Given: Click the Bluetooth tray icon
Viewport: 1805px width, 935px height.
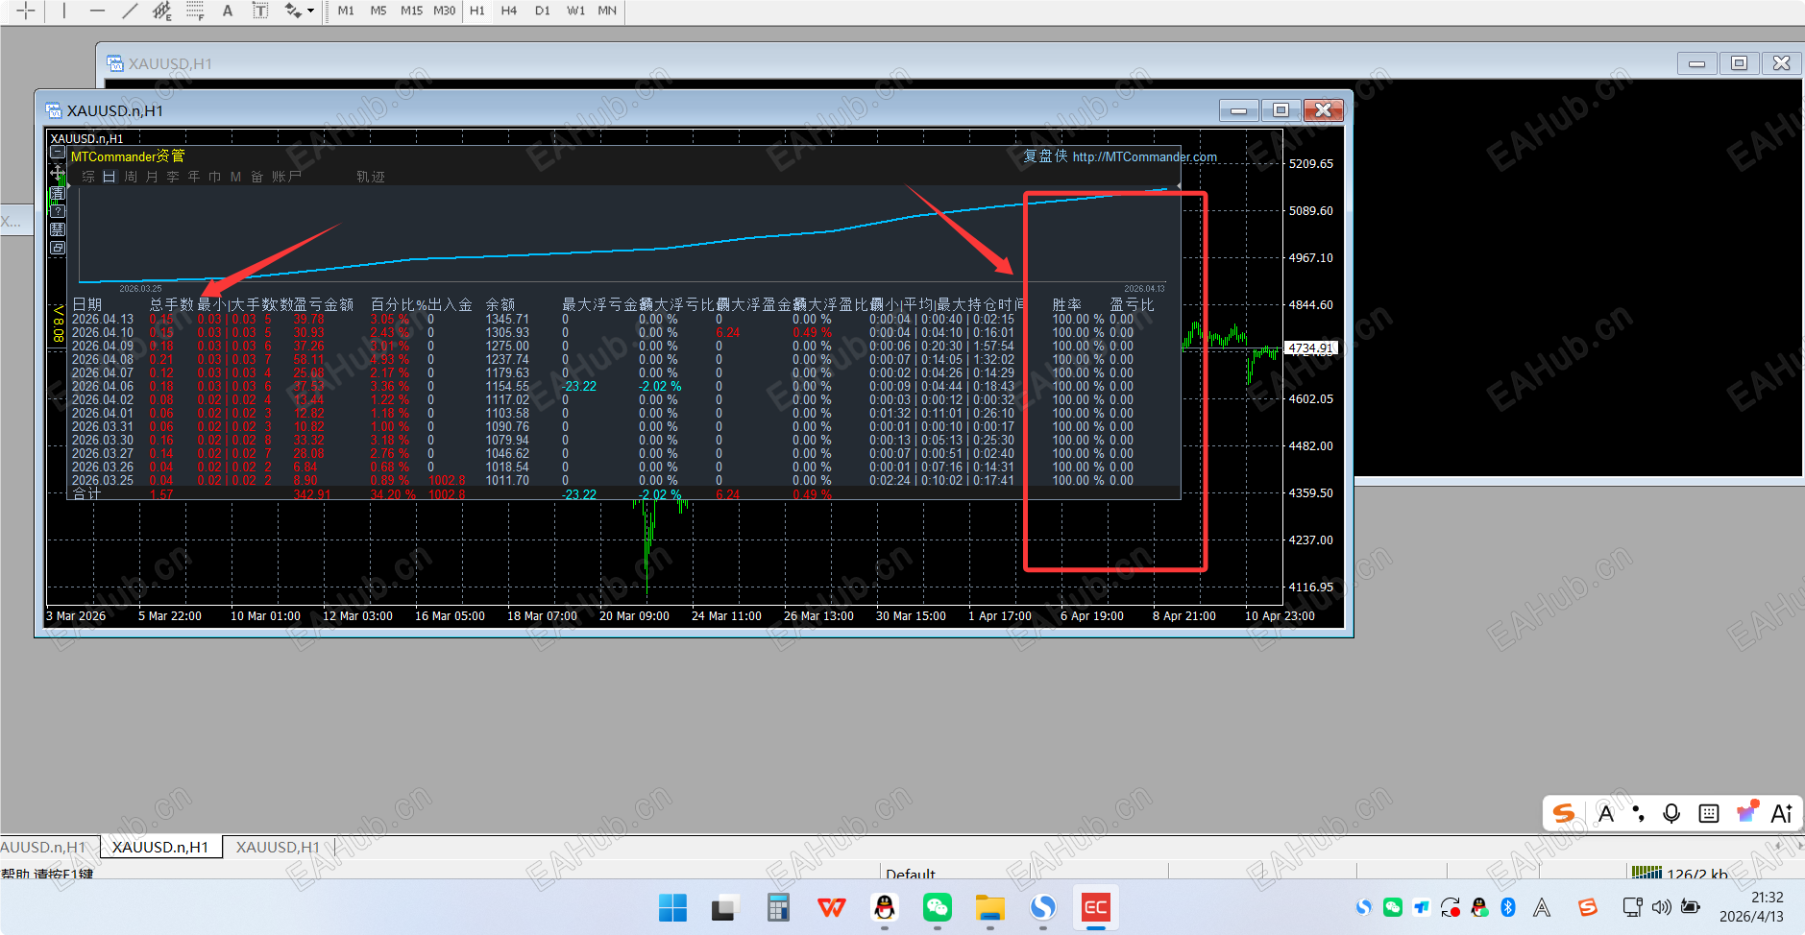Looking at the screenshot, I should coord(1508,907).
